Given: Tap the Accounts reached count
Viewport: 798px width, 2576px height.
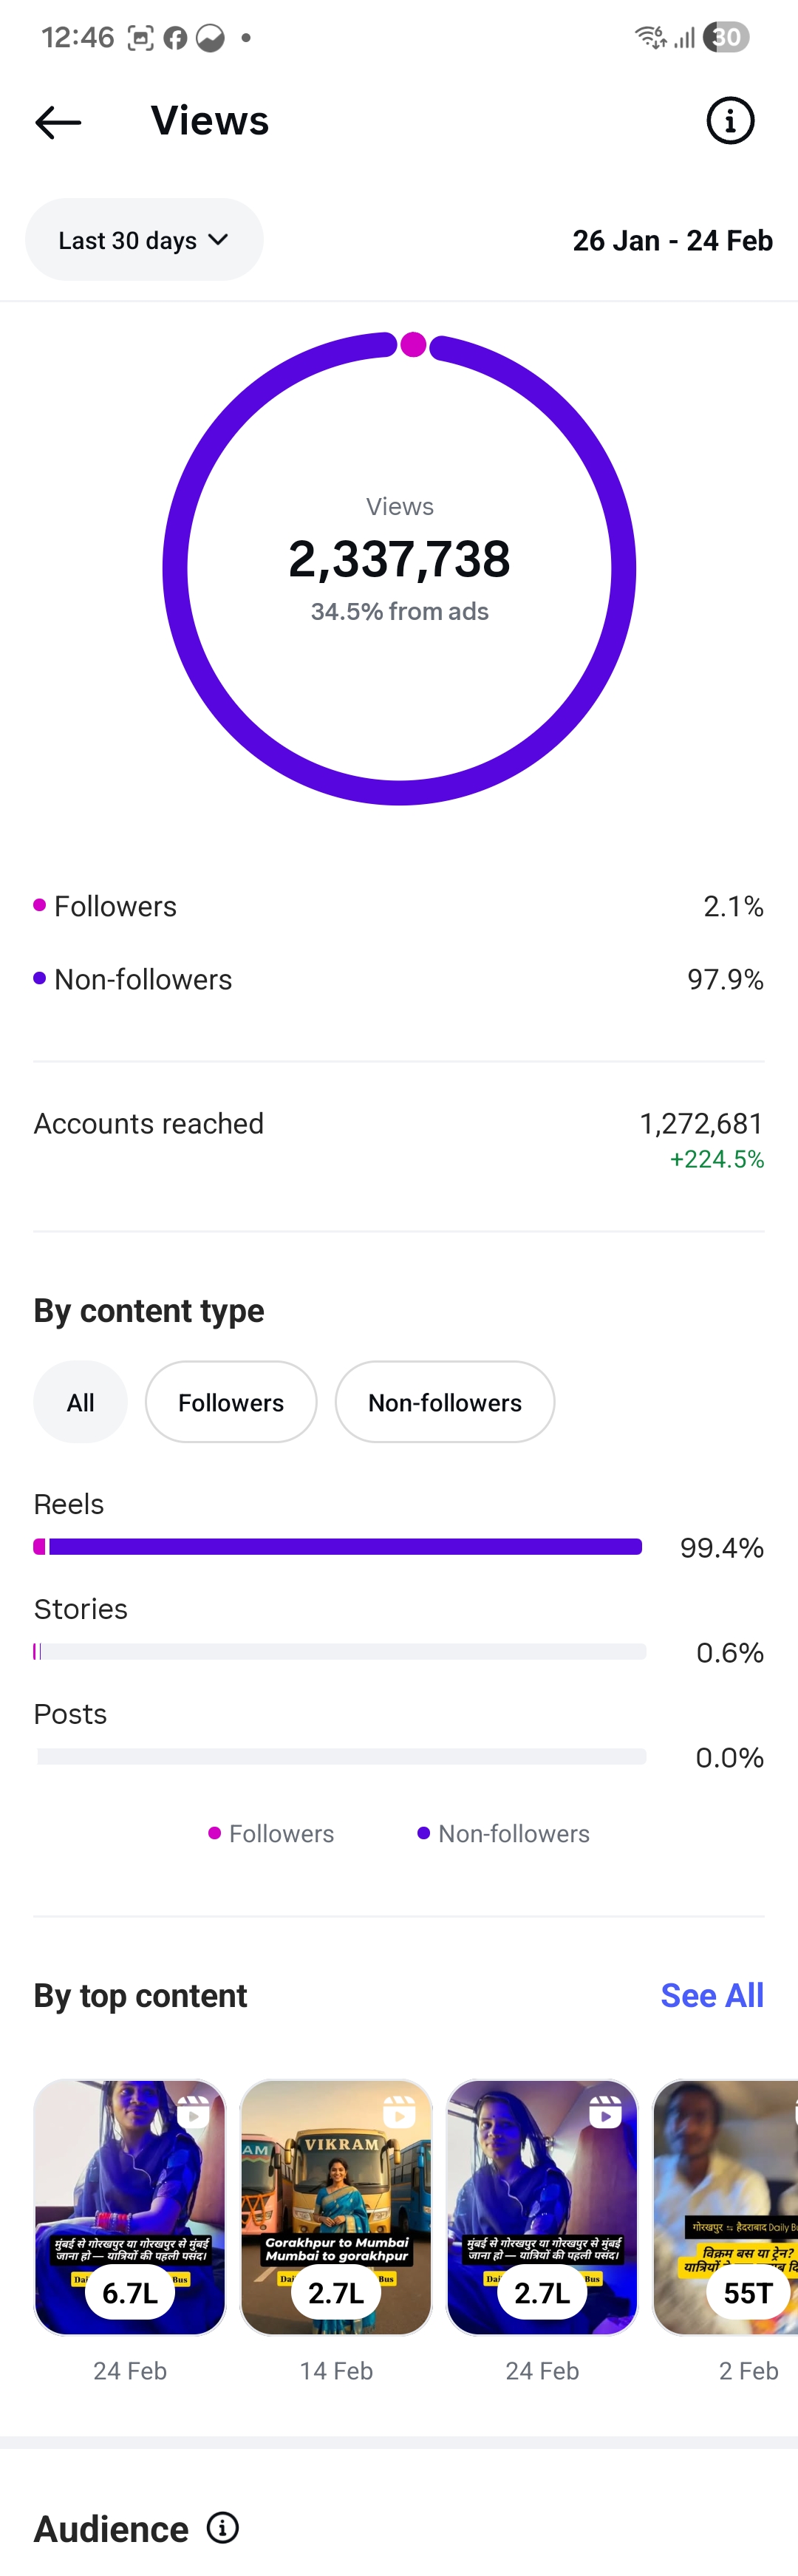Looking at the screenshot, I should tap(701, 1123).
